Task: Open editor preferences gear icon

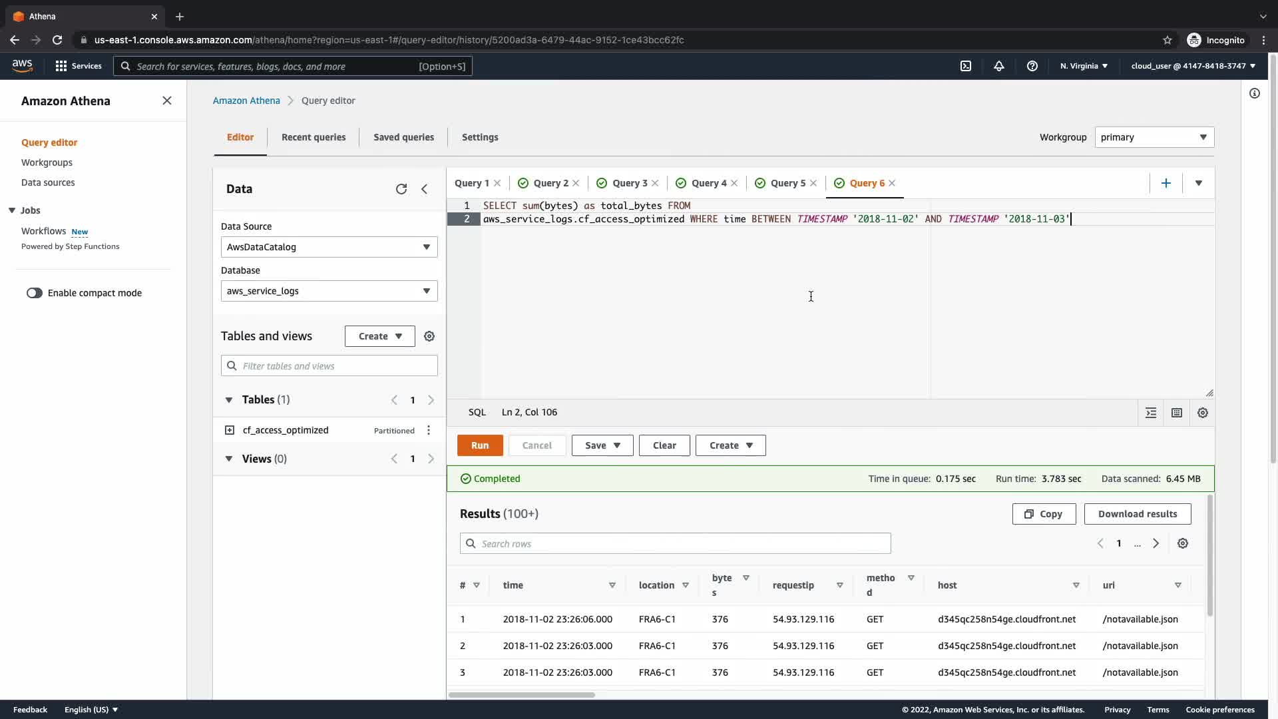Action: click(1202, 413)
